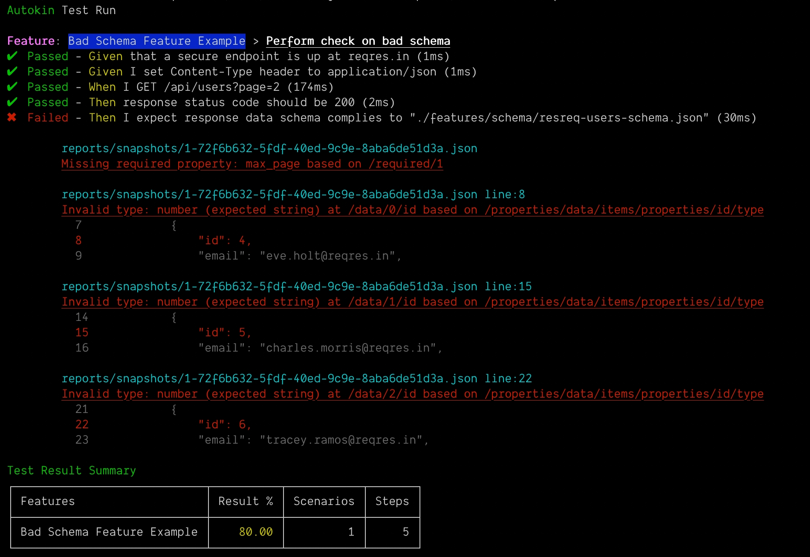Click the invalid type error for /data/2/id
This screenshot has height=557, width=810.
pos(412,394)
